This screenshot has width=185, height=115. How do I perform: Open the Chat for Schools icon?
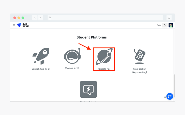(x=88, y=89)
